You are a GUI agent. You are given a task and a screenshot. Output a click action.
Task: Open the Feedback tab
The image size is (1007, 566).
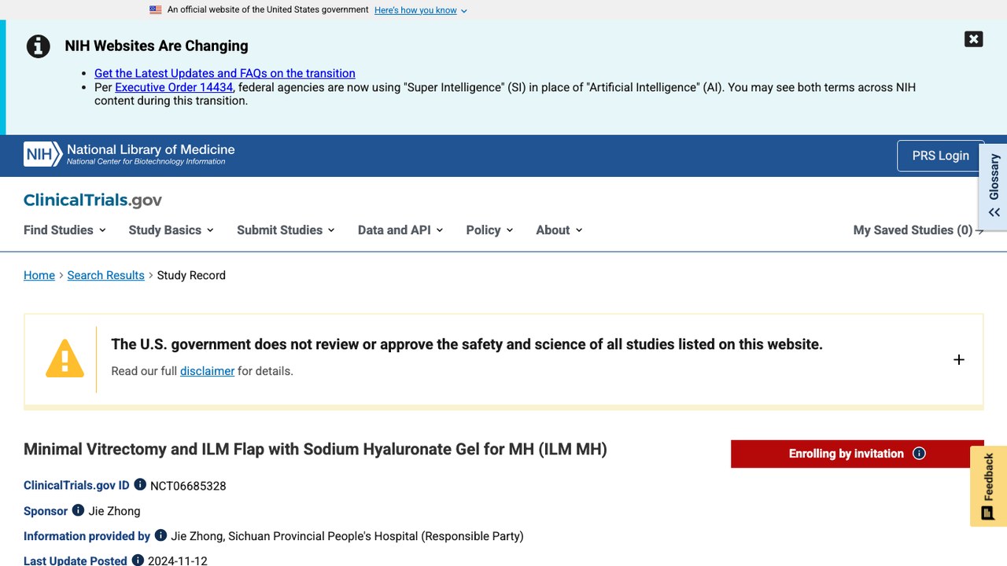[988, 486]
